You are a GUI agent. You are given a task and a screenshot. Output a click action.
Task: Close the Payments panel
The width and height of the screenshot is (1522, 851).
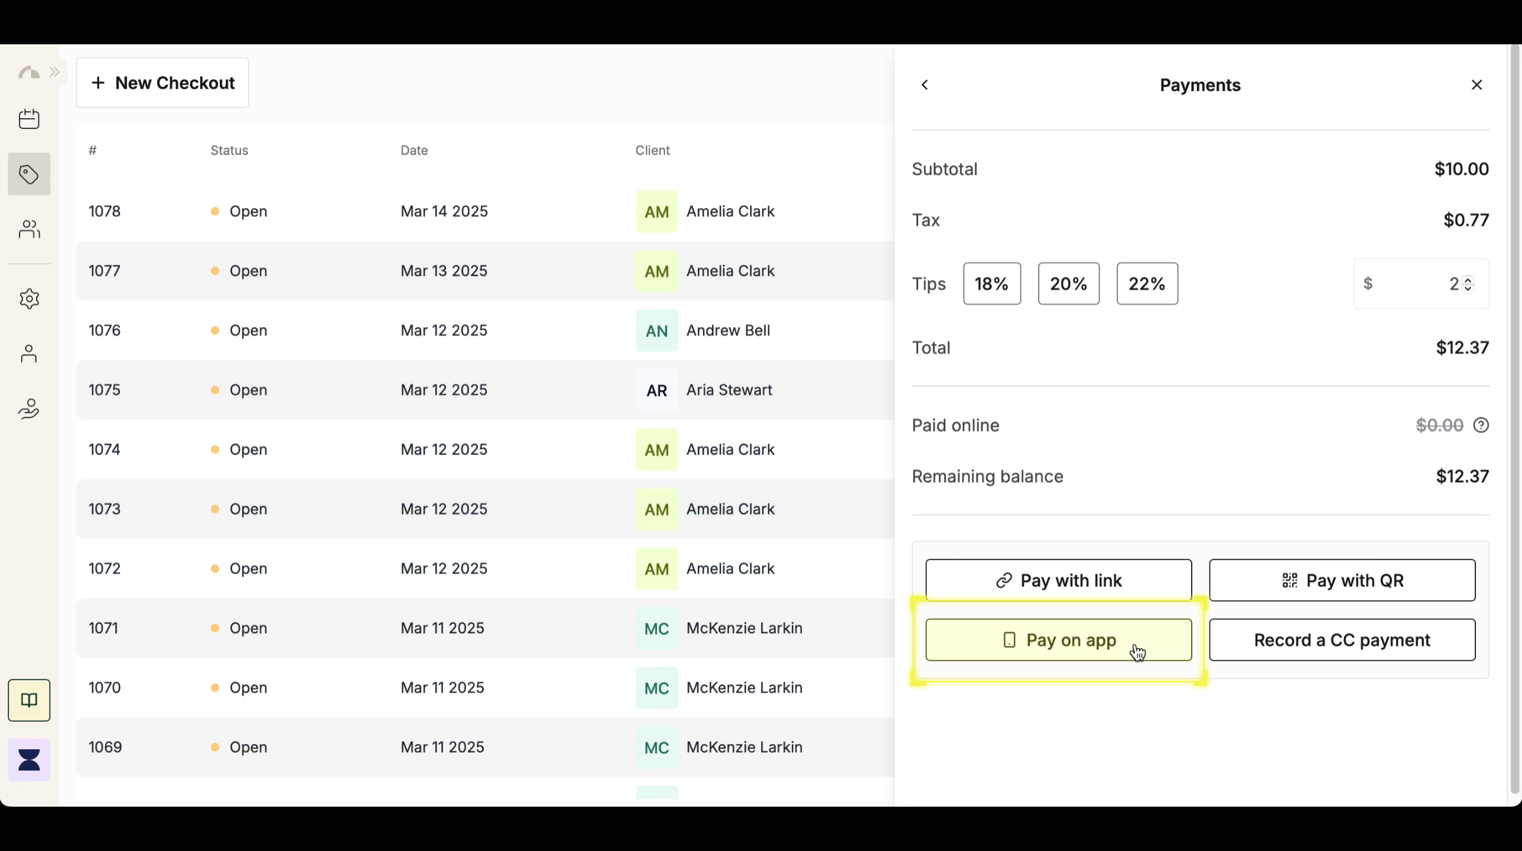pos(1477,85)
